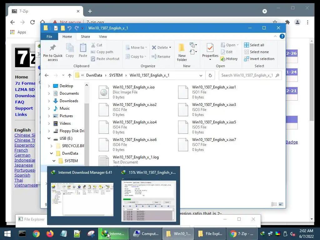
Task: Collapse the DwnlData tree node
Action: click(52, 153)
